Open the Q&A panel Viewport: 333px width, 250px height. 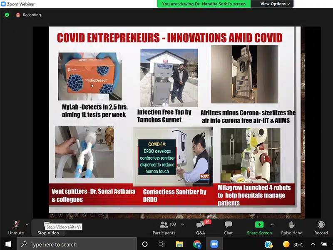click(200, 227)
